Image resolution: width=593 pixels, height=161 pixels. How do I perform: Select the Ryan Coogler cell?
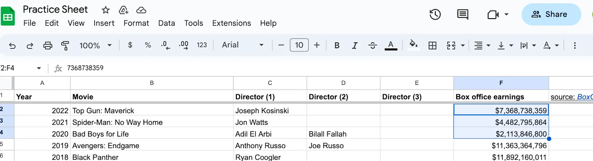[270, 156]
